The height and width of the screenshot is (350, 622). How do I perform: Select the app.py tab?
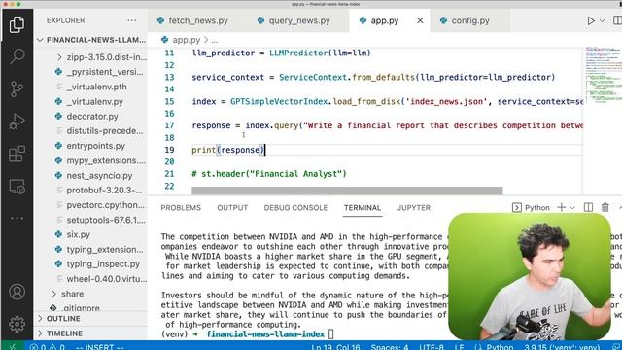coord(385,20)
